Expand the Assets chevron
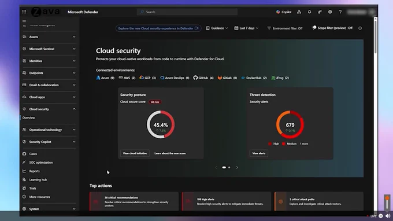The image size is (393, 221). click(x=74, y=37)
